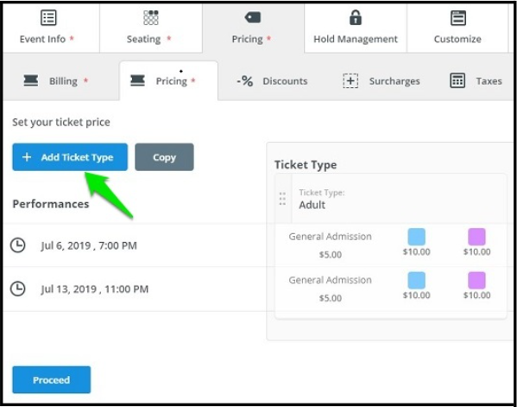Click the Customize window icon
Screen dimensions: 517x407
pyautogui.click(x=458, y=18)
